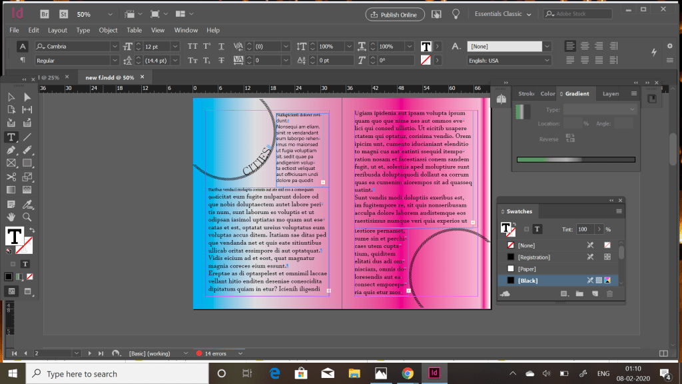The width and height of the screenshot is (682, 384).
Task: Select the Zoom magnifier tool
Action: point(27,217)
